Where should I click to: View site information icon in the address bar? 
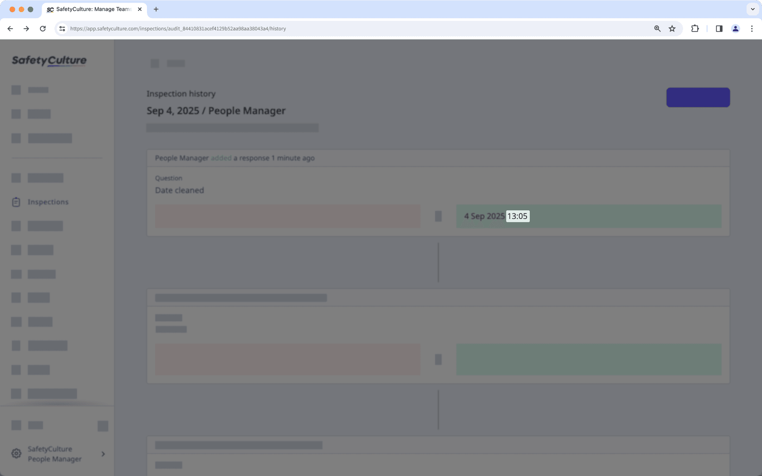pyautogui.click(x=62, y=29)
